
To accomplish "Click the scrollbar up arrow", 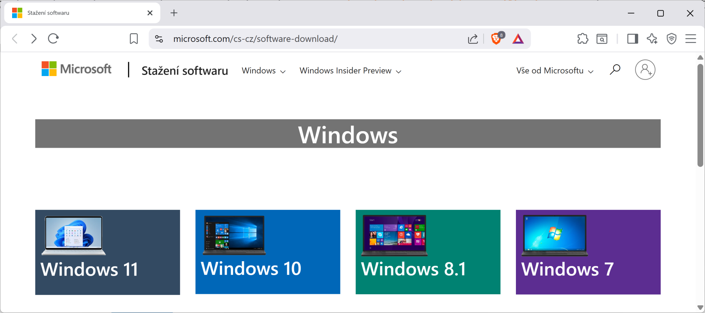I will [700, 57].
